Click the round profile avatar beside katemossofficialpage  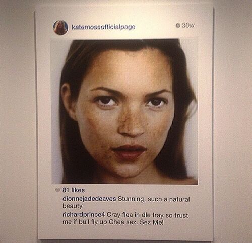(x=60, y=27)
